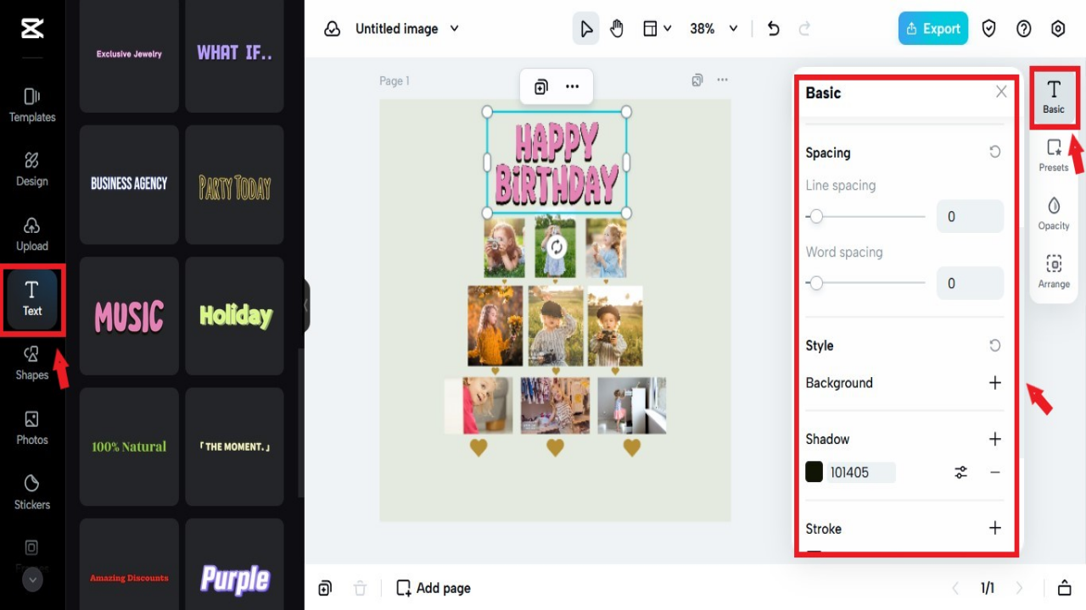Expand hidden sidebar tools with bottom chevron

coord(32,579)
